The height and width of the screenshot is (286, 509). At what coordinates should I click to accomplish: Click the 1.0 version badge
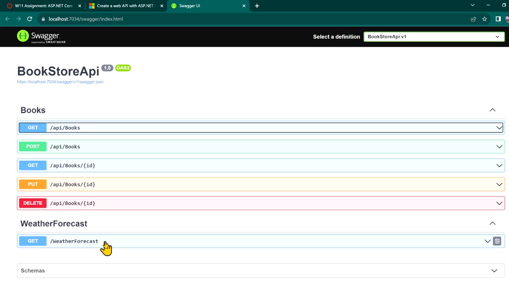(107, 68)
